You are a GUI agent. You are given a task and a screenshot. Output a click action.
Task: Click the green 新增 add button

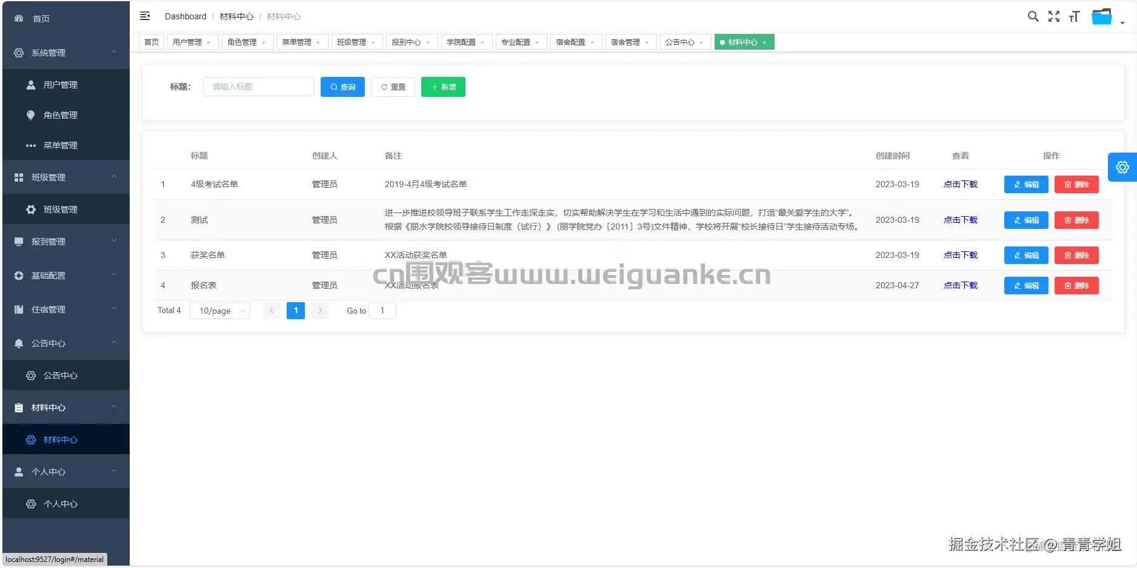443,87
